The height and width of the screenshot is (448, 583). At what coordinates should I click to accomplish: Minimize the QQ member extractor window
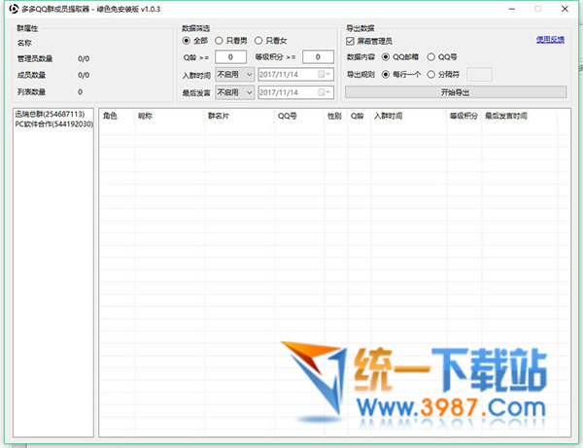(x=512, y=9)
